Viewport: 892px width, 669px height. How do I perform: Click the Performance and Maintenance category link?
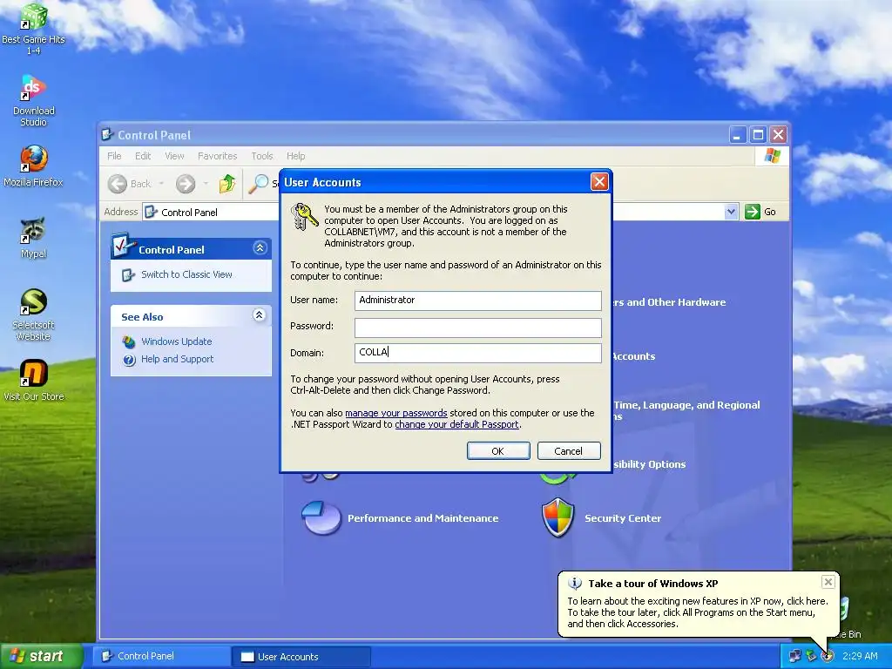[x=422, y=518]
